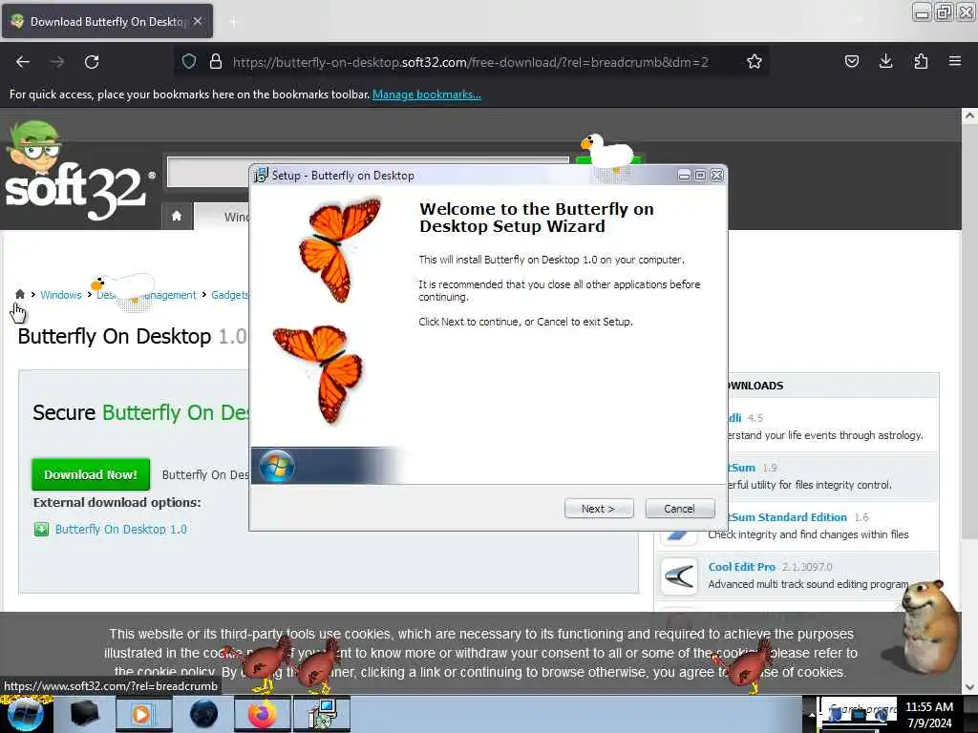Click Next in the Butterfly setup wizard
This screenshot has width=978, height=733.
(x=598, y=509)
